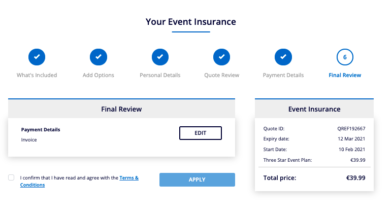Screen dimensions: 392x216
Task: Go to the Add Options step label
Action: [x=99, y=75]
